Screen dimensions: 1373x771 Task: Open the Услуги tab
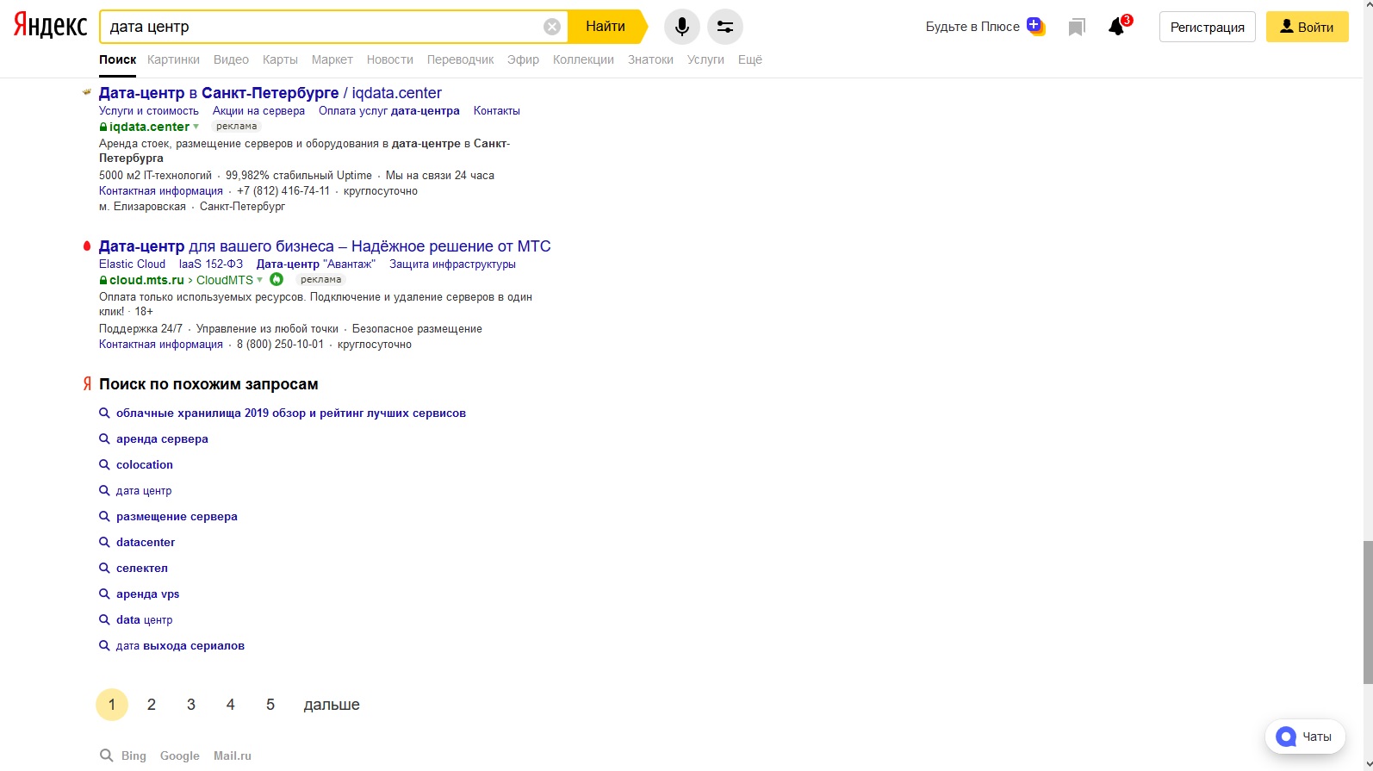705,59
